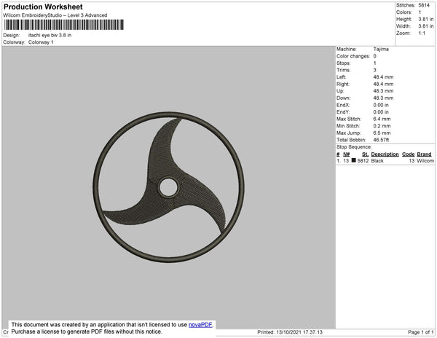Click the 'Wilcom' brand cell
437x338 pixels.
pyautogui.click(x=425, y=161)
